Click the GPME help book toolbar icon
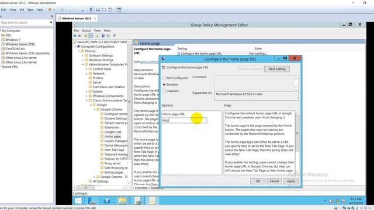374x210 pixels. [x=103, y=36]
